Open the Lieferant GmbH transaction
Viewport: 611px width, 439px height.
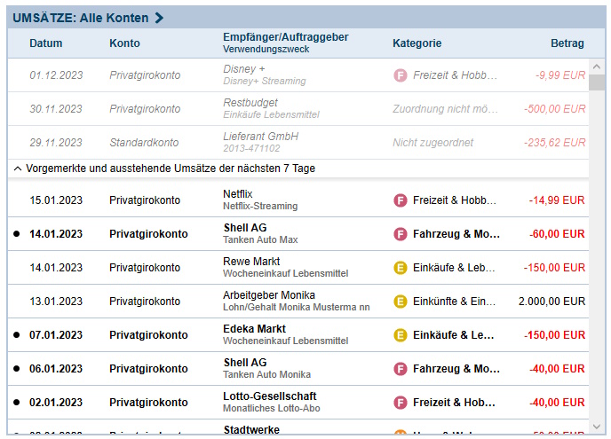tap(298, 143)
